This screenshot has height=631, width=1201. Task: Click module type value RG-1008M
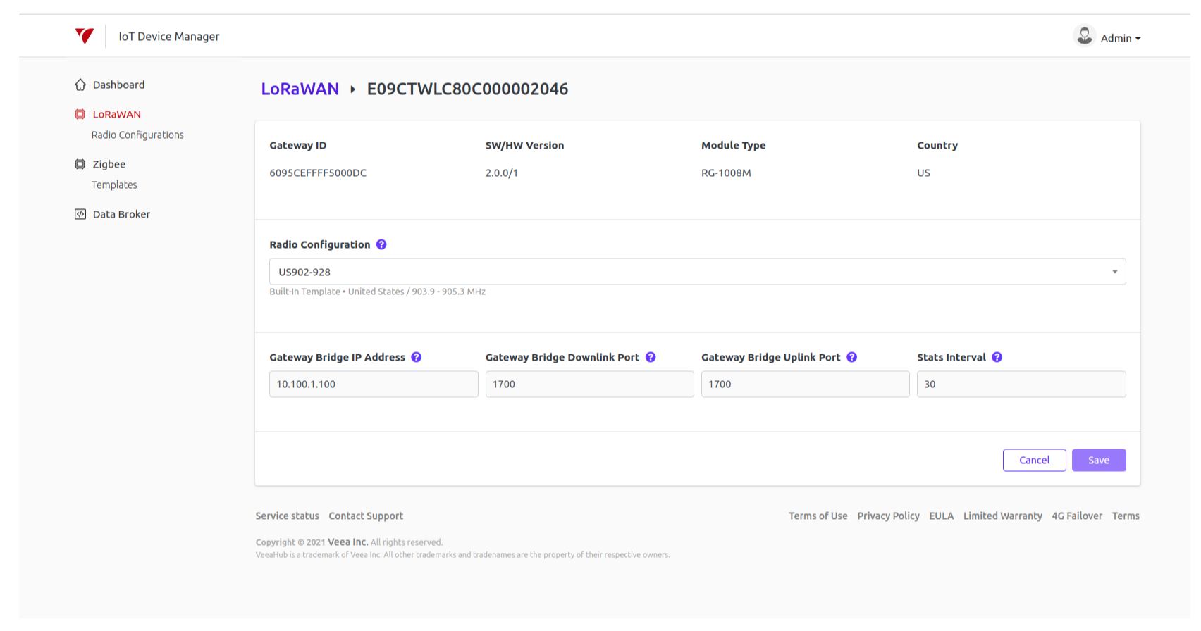coord(726,173)
